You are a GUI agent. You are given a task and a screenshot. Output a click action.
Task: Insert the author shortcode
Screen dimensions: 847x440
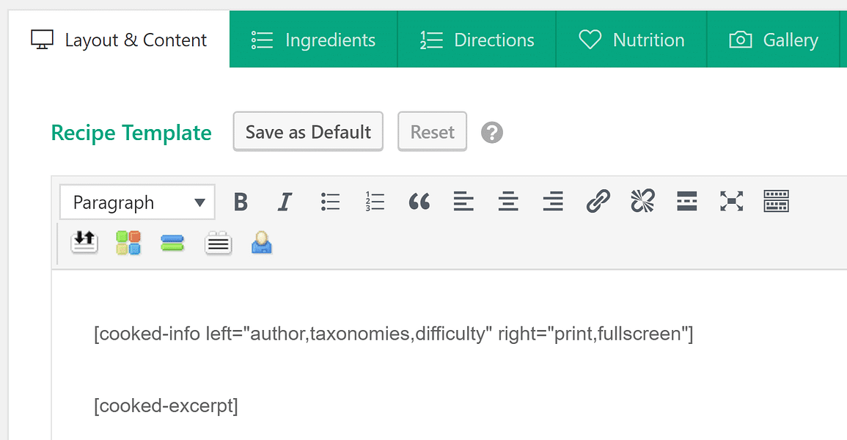(262, 242)
